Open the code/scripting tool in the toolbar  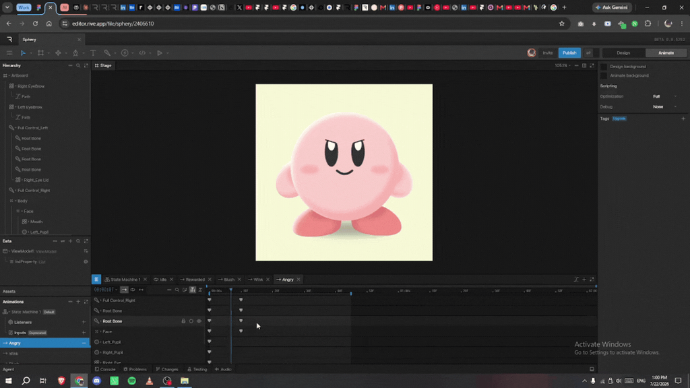(142, 53)
